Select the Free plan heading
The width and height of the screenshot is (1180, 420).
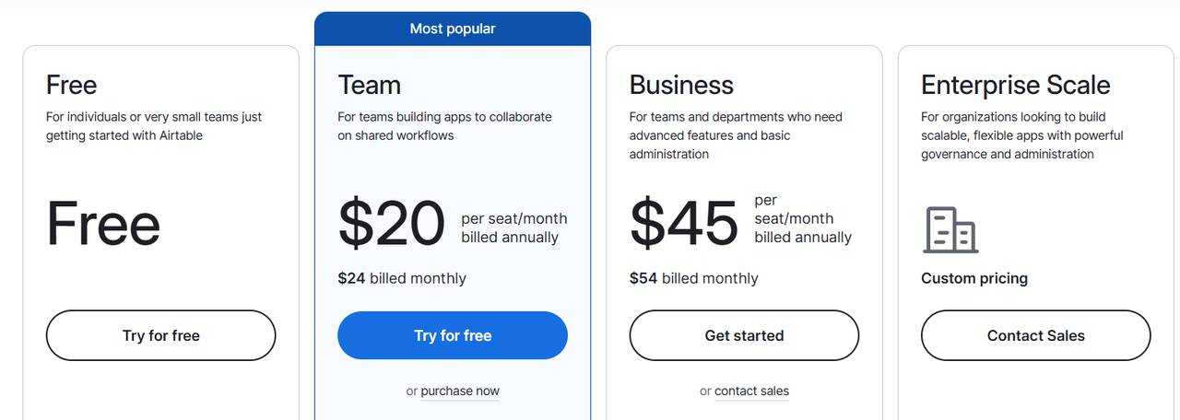coord(72,85)
